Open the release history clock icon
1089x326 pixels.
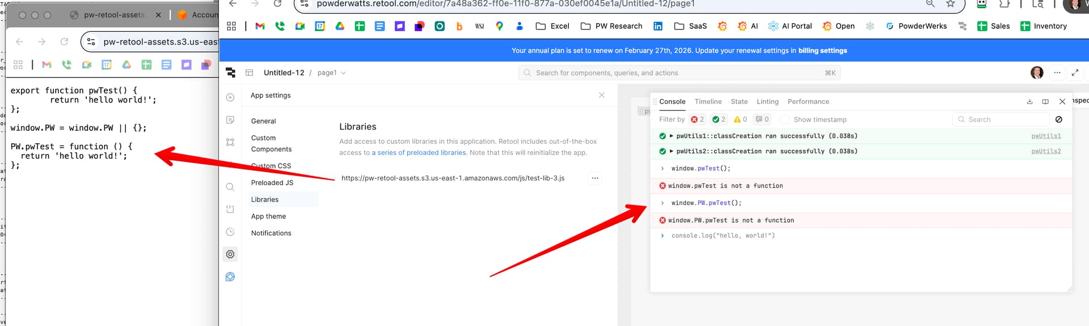click(x=230, y=232)
